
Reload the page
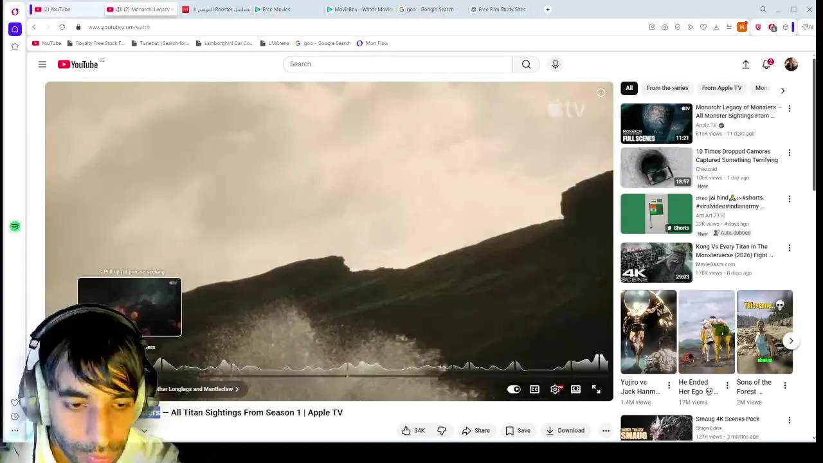62,27
